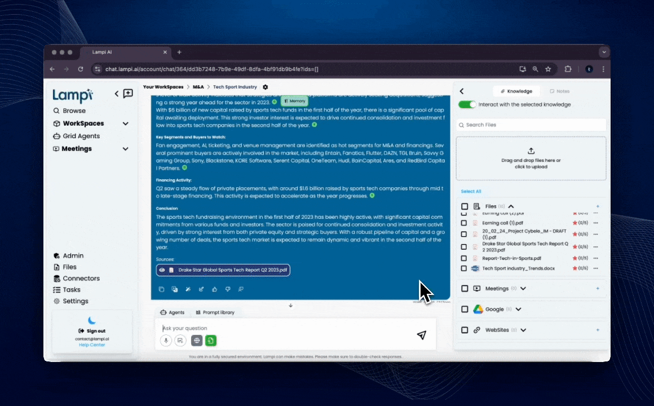Open Browse in the sidebar
The width and height of the screenshot is (654, 406).
[70, 111]
